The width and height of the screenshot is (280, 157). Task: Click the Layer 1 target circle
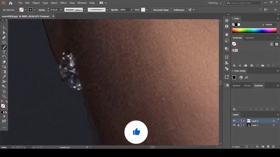274,125
